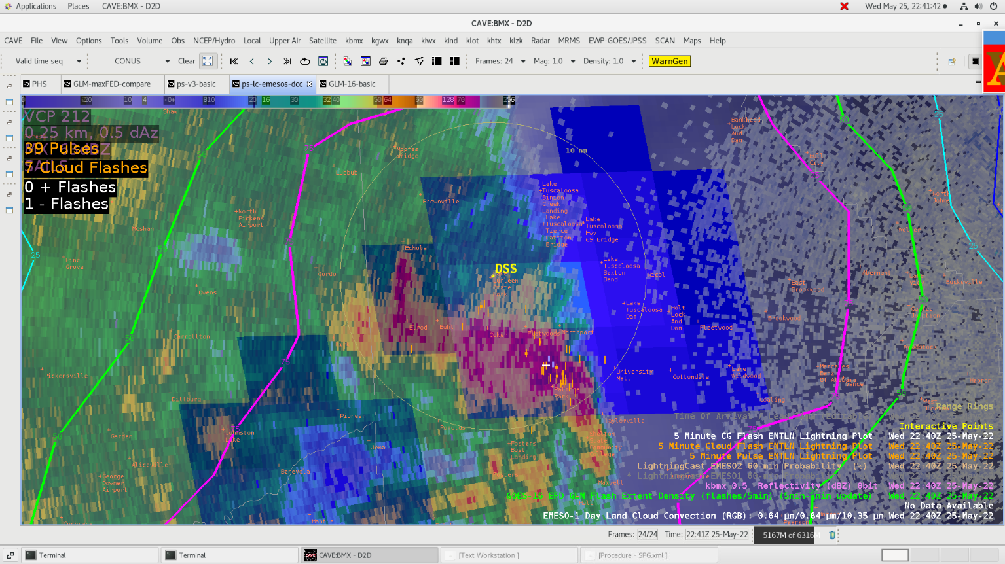Open the Upper Air menu

click(x=284, y=41)
